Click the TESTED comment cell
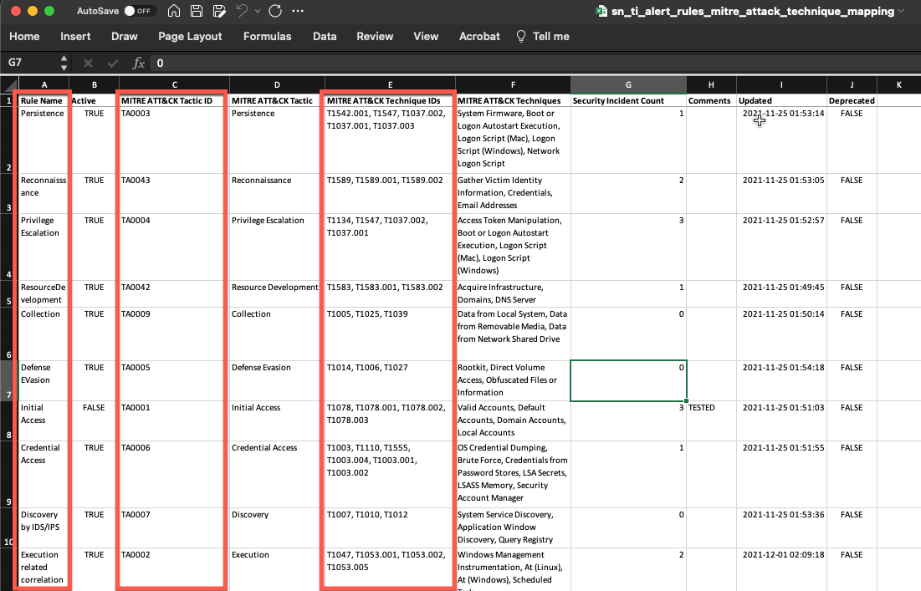This screenshot has width=921, height=591. click(711, 420)
